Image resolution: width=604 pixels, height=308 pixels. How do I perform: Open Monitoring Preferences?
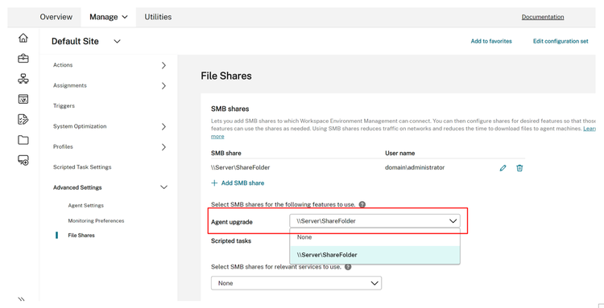(x=97, y=221)
